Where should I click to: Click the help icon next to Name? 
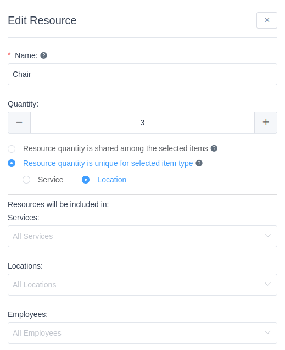pyautogui.click(x=43, y=55)
